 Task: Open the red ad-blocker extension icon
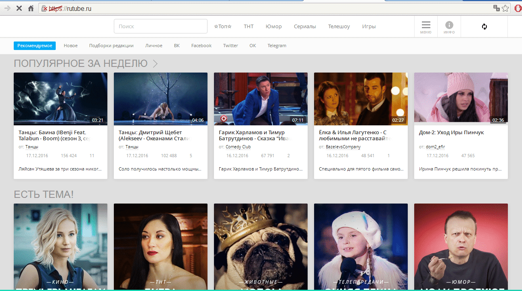tap(518, 8)
